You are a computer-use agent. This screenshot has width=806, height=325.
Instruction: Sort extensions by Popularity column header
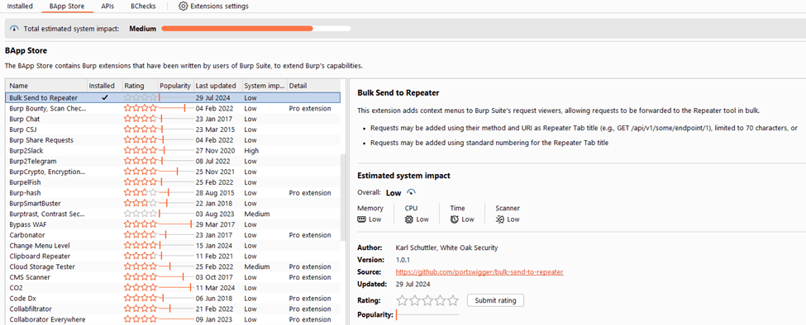click(174, 86)
